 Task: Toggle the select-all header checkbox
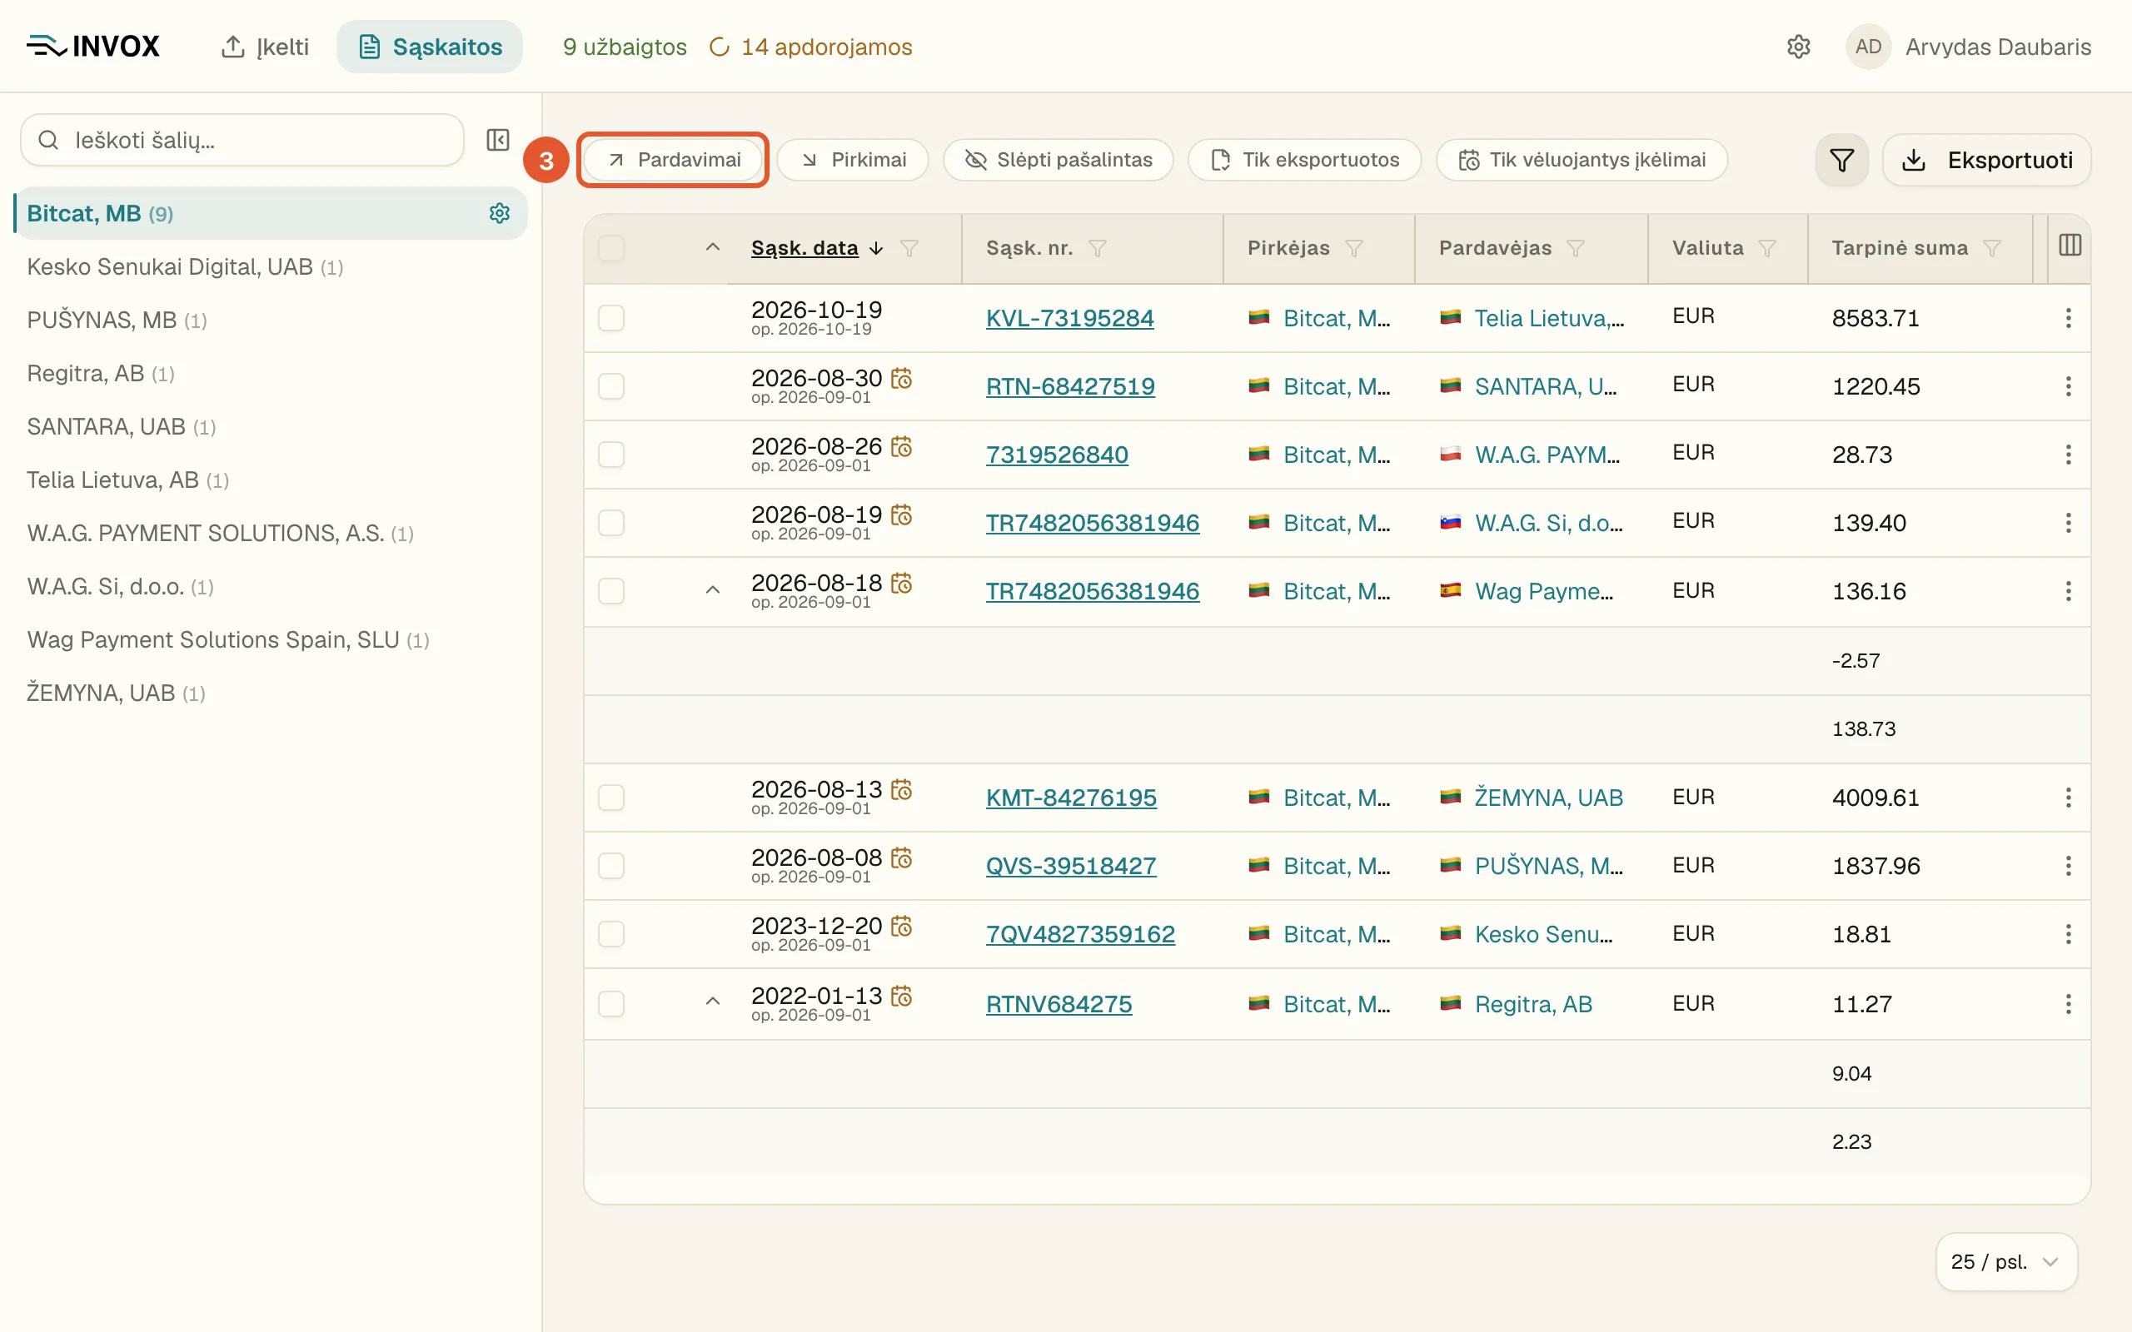(611, 248)
